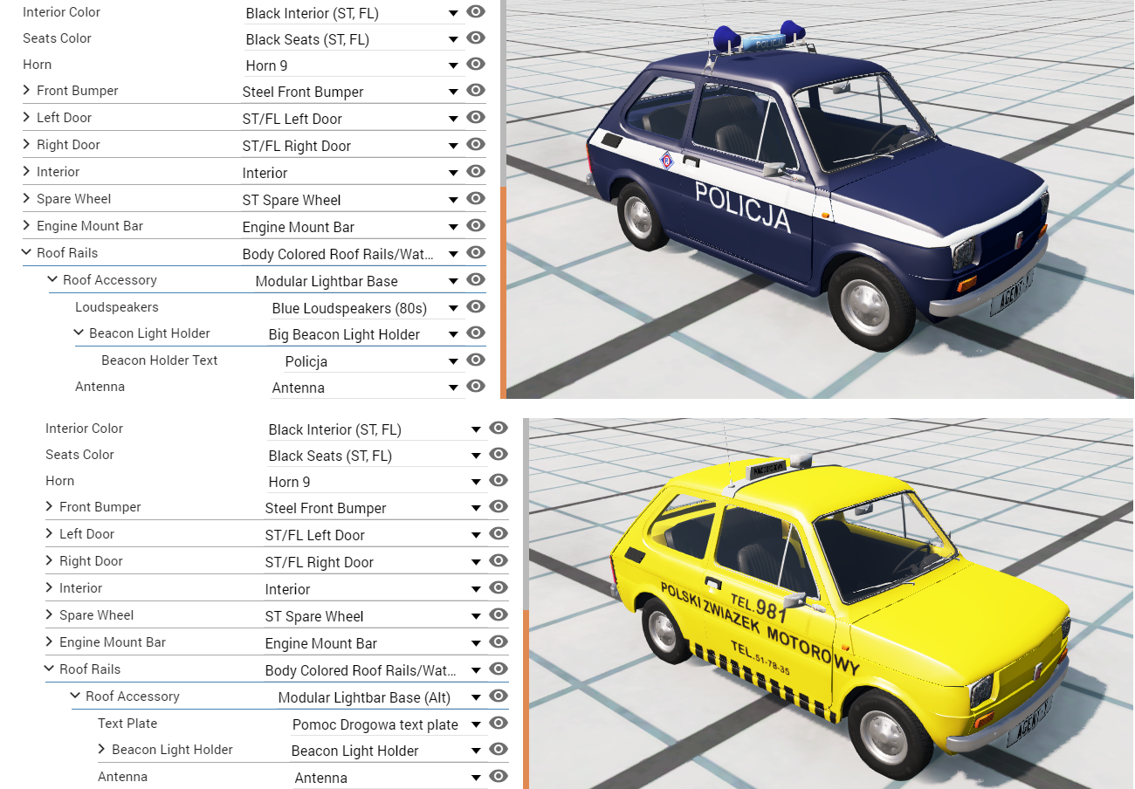Select Text Plate row label

click(127, 724)
